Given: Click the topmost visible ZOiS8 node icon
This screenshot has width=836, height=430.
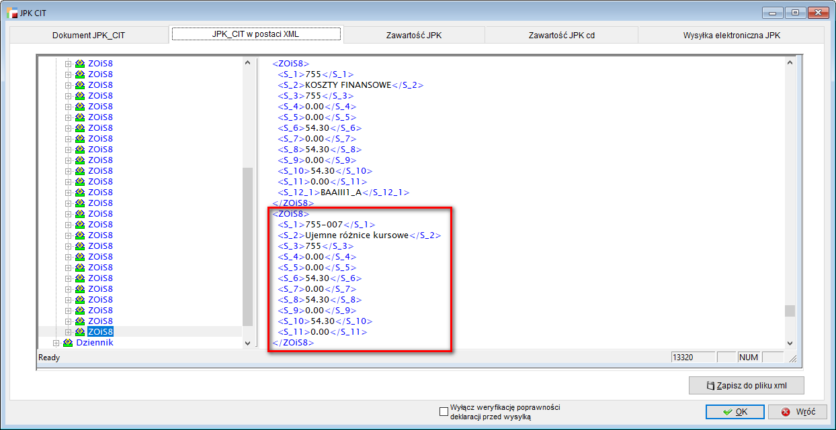Looking at the screenshot, I should point(79,64).
